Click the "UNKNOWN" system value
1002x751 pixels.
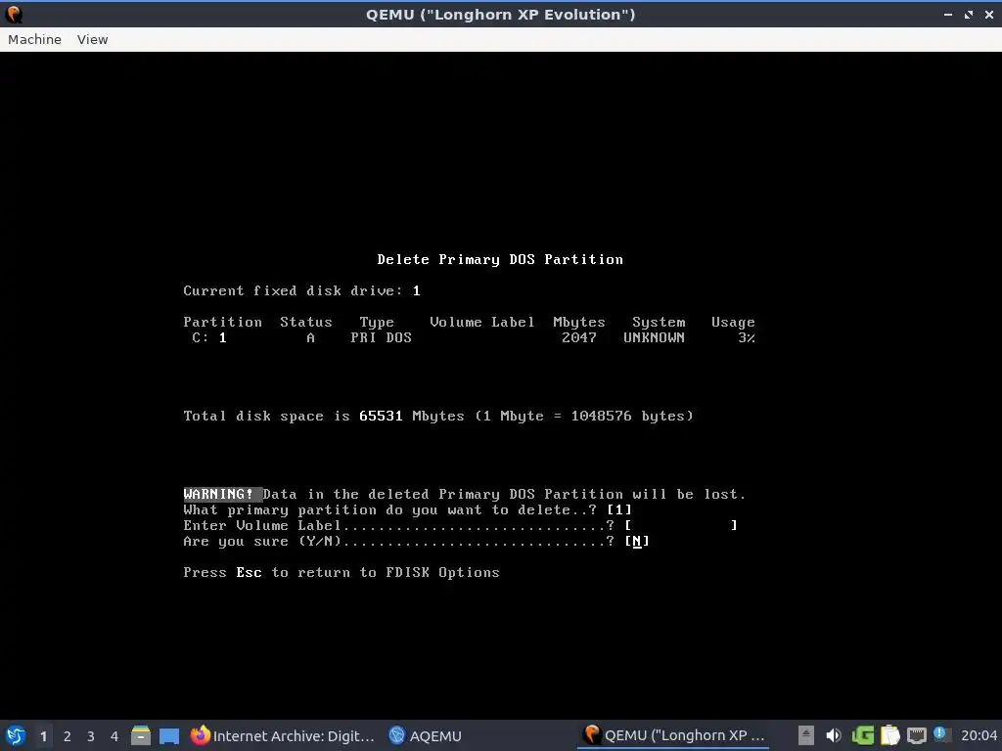[654, 337]
